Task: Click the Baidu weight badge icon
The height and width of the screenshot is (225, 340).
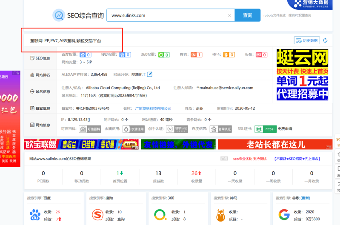Action: pyautogui.click(x=86, y=55)
